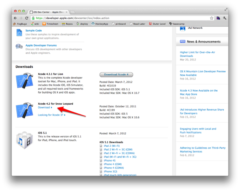Click the RSS feed icon
This screenshot has width=240, height=192.
coord(182,42)
